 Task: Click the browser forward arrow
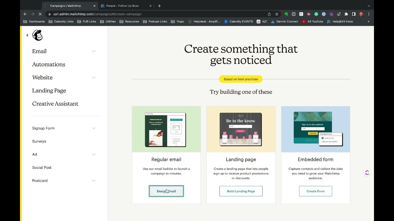click(x=33, y=14)
